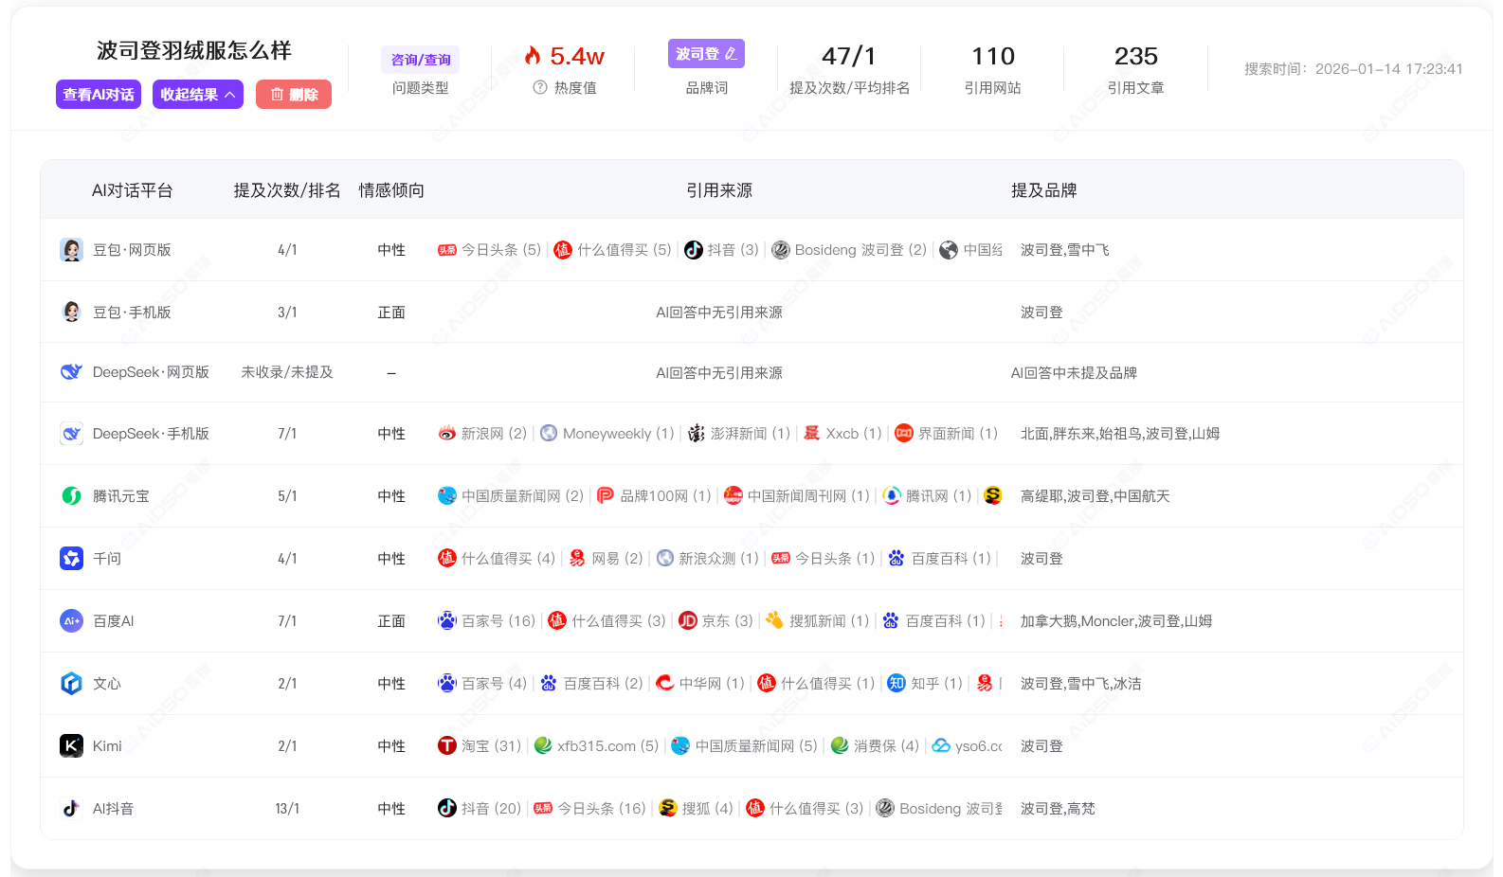Click the AI抖音 platform icon

coord(71,809)
